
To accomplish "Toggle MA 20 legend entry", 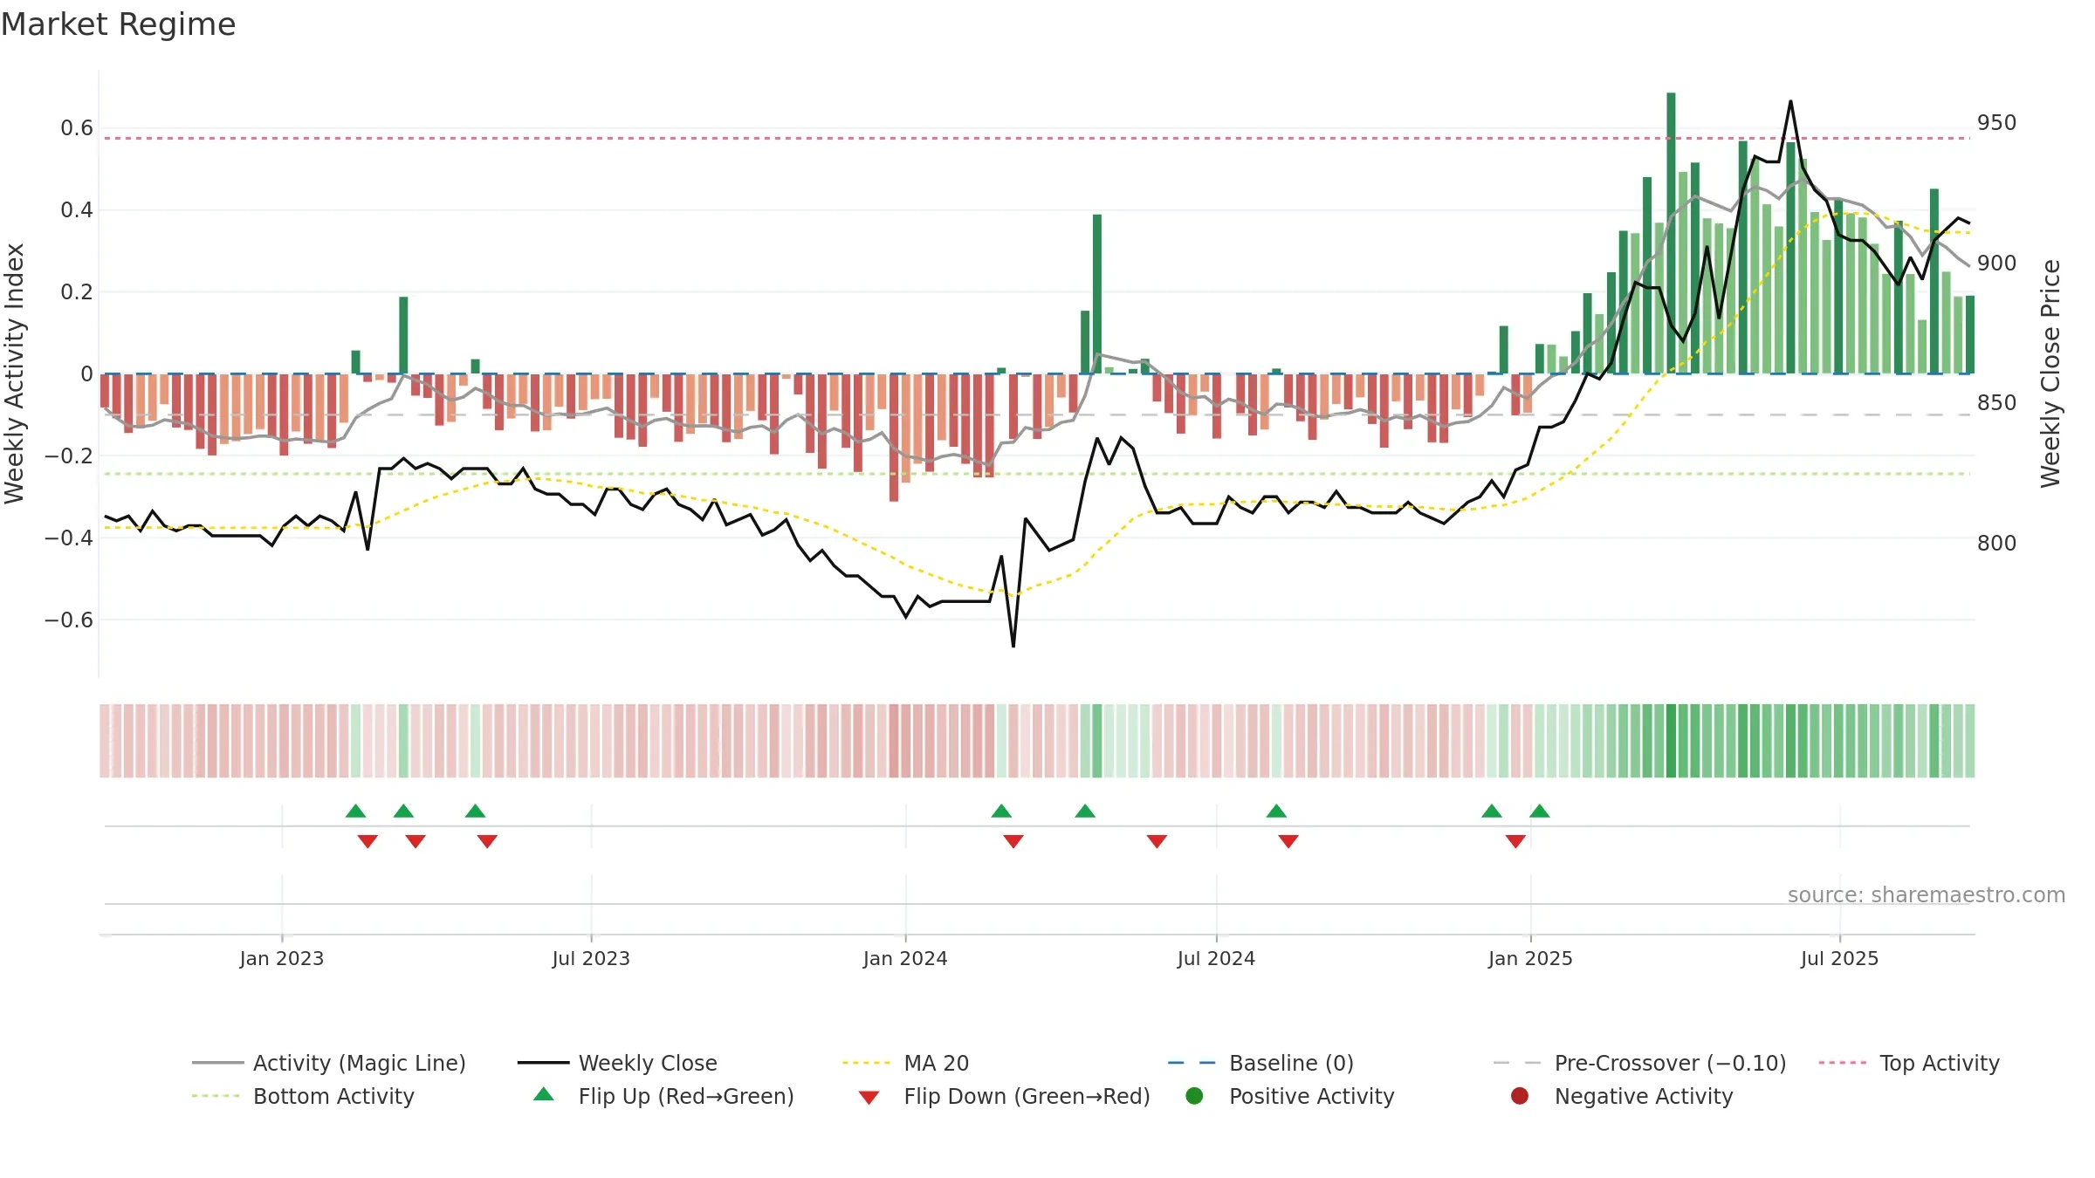I will [905, 1063].
